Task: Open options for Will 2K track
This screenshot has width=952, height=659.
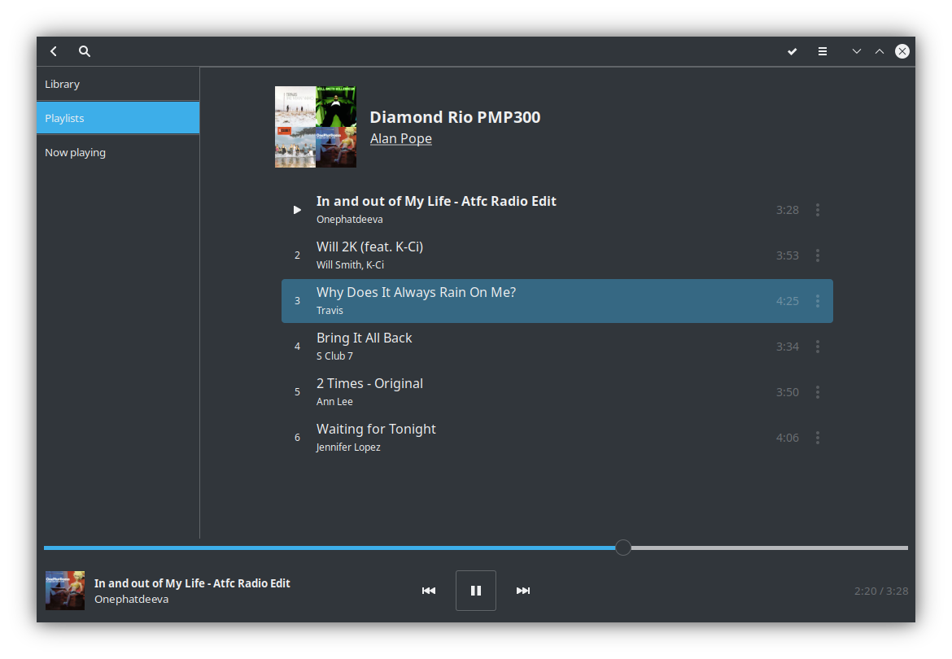Action: tap(818, 255)
